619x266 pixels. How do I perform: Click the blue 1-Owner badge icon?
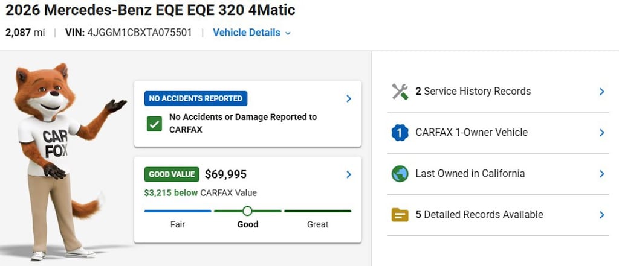[400, 133]
